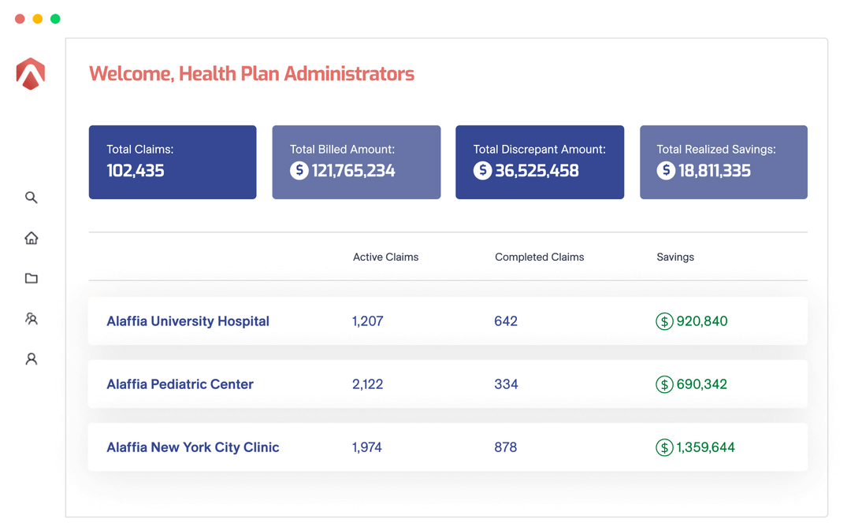The height and width of the screenshot is (530, 851).
Task: Click the Alaffia logo in the sidebar
Action: [31, 74]
